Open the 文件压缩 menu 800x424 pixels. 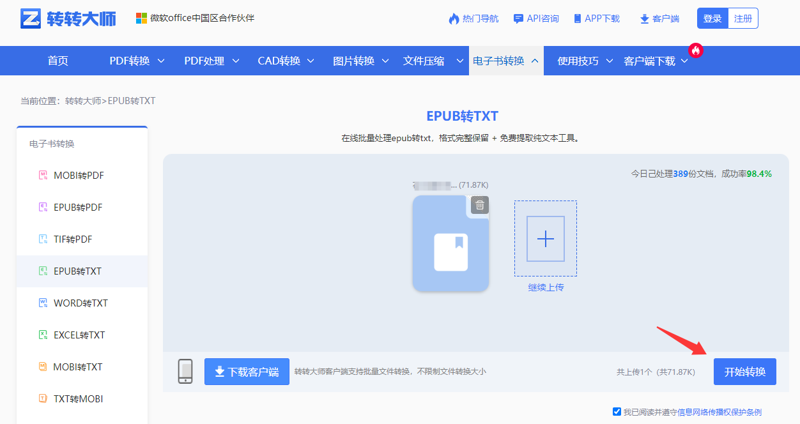(x=424, y=61)
